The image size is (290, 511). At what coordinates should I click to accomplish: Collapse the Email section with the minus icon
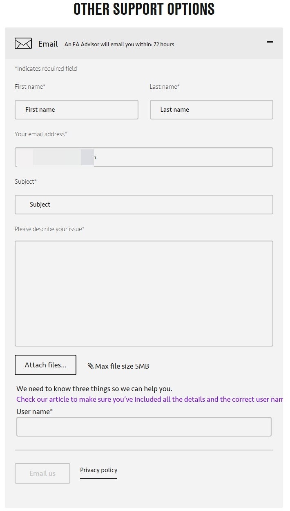[270, 42]
